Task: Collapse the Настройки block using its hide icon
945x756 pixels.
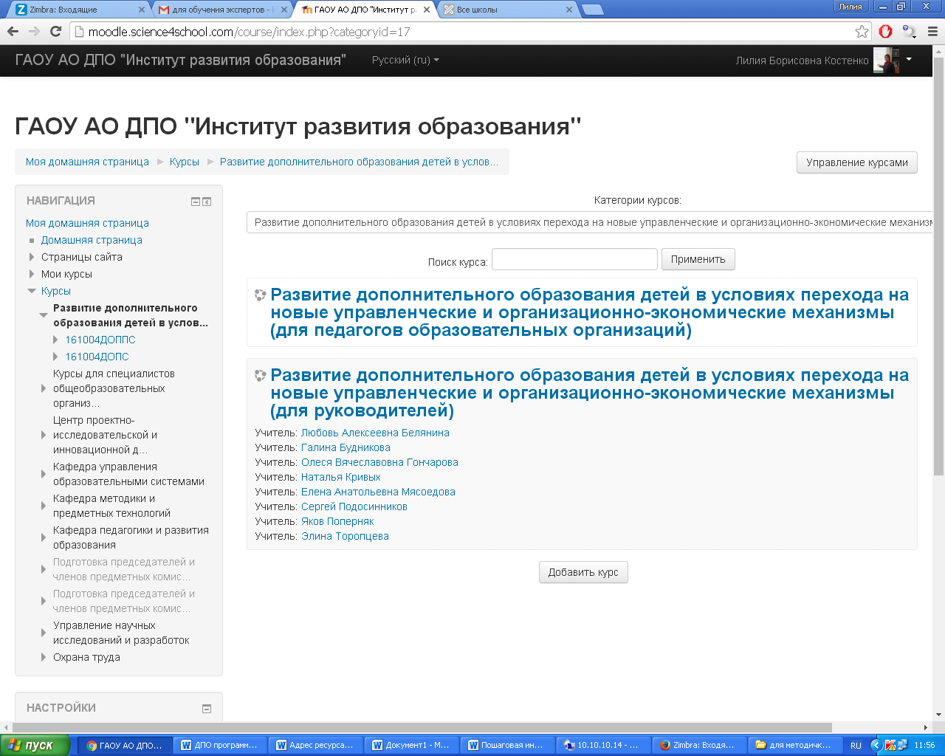Action: click(x=207, y=709)
